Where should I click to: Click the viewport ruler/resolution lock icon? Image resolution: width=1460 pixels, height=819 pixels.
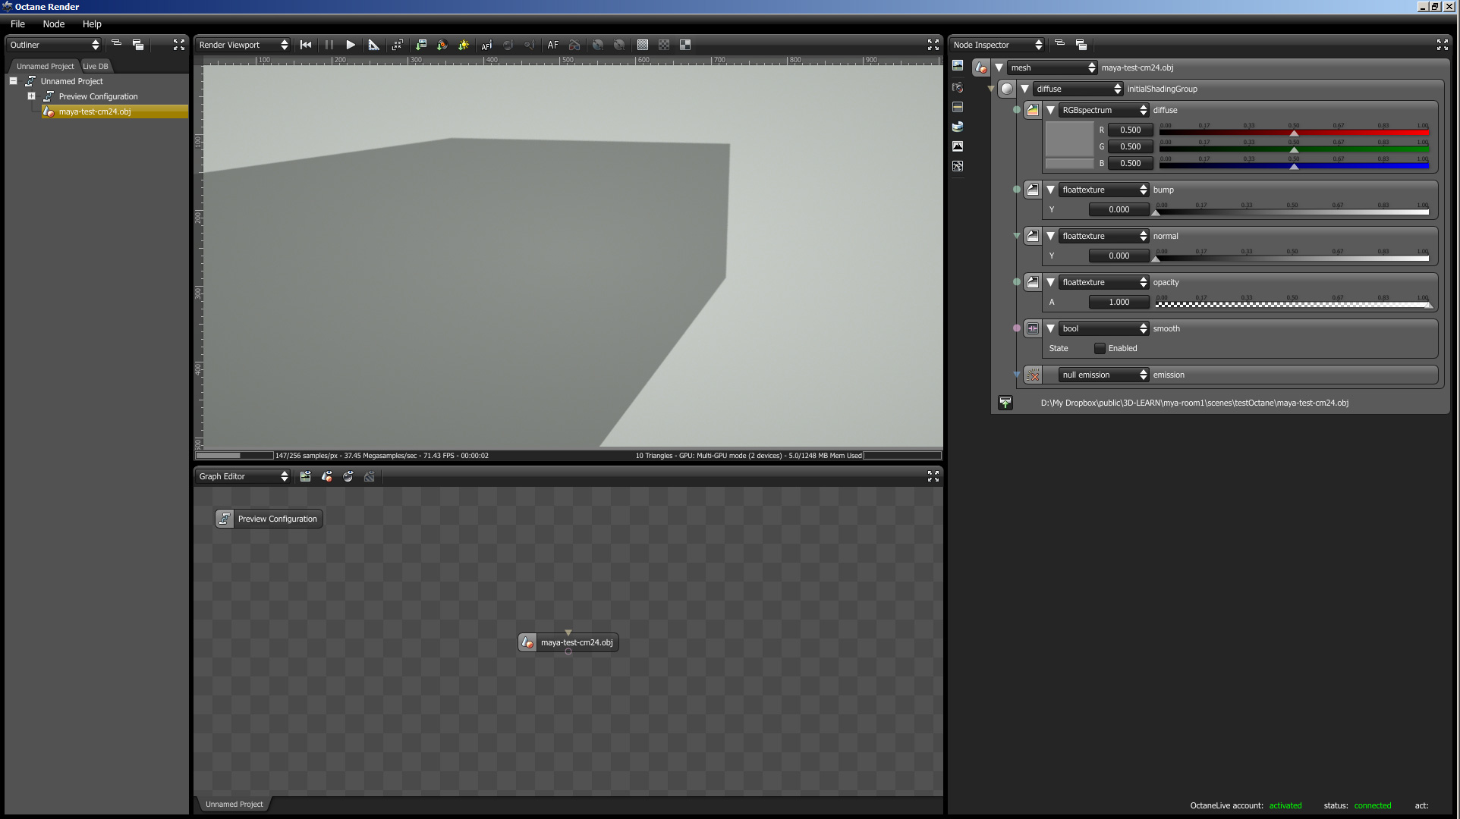[373, 45]
